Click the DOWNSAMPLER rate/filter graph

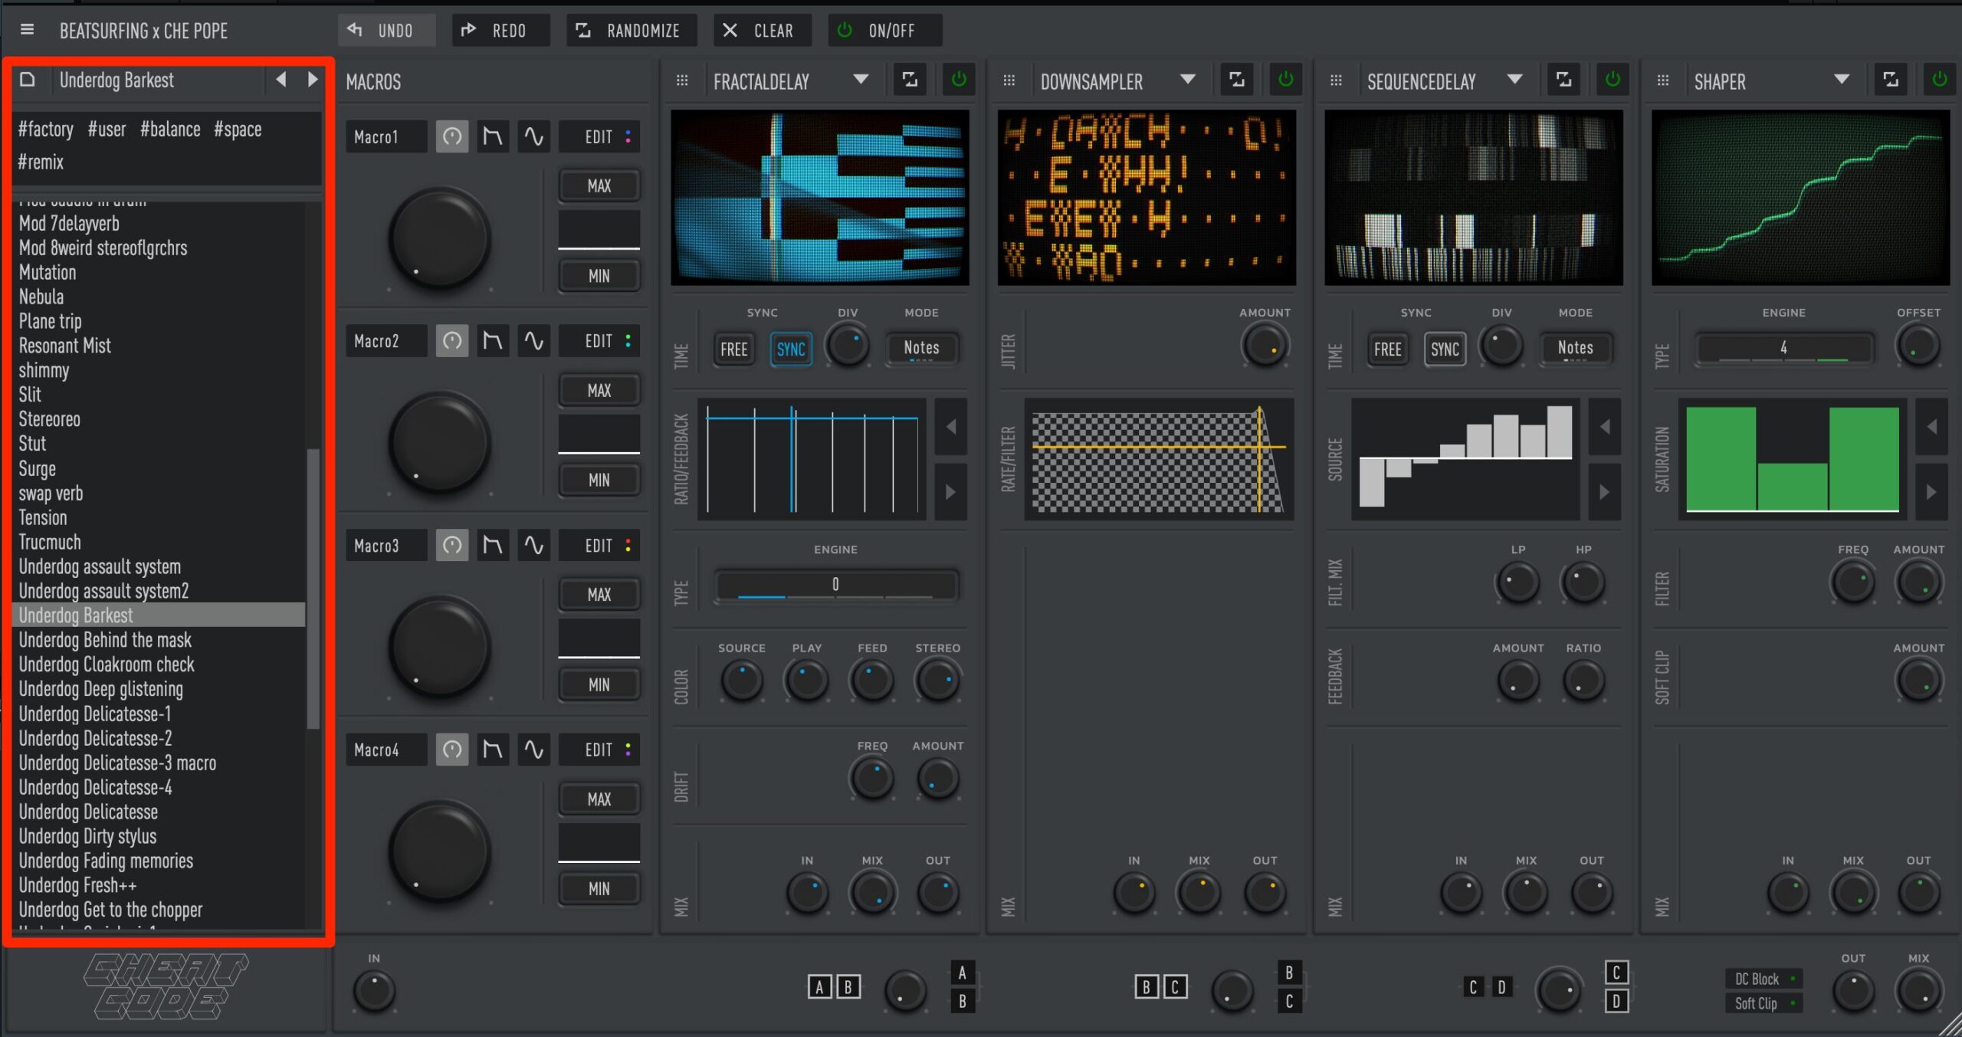[1159, 460]
